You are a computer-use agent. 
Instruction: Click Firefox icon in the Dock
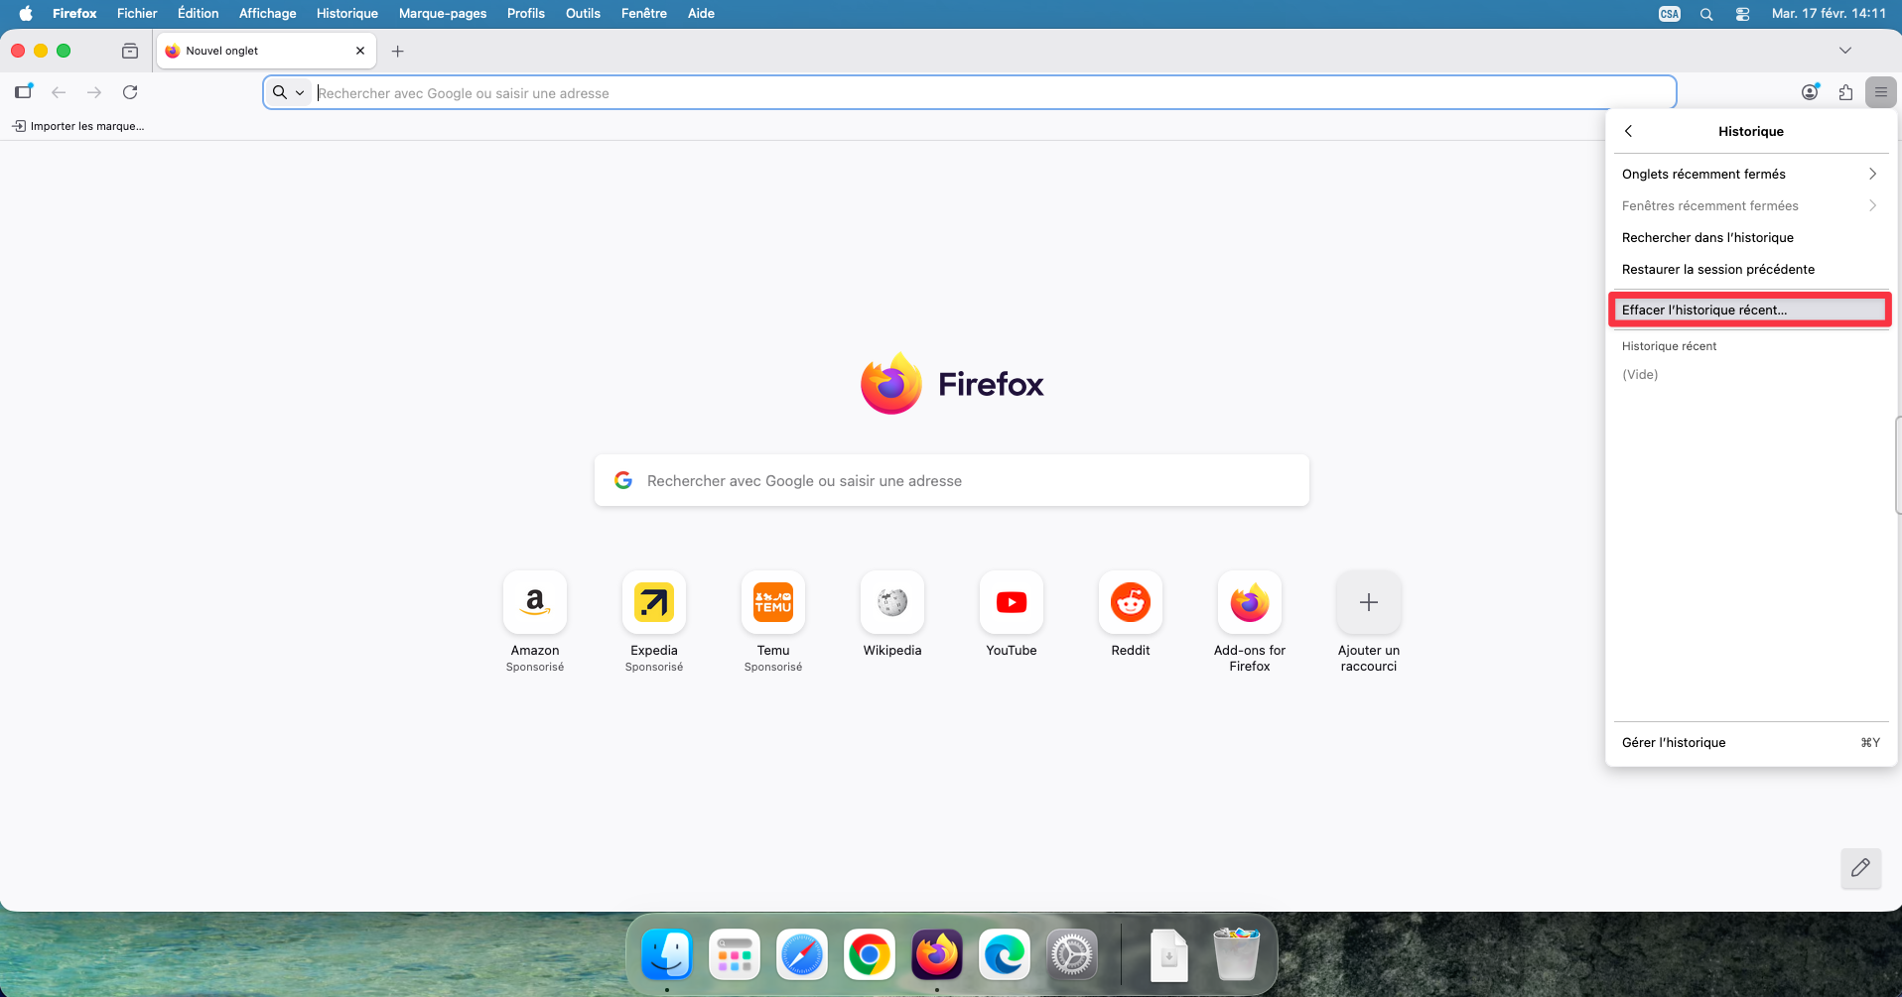[937, 955]
